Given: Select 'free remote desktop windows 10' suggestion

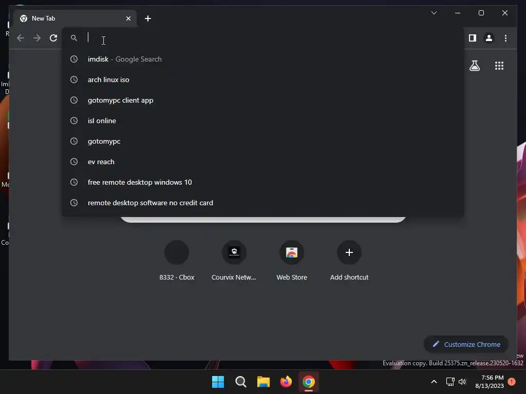Looking at the screenshot, I should click(262, 182).
